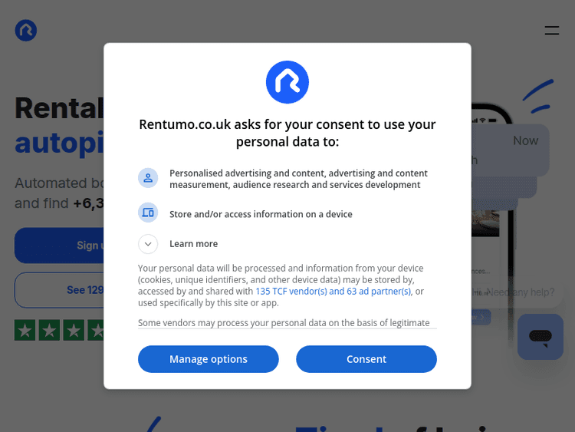This screenshot has width=575, height=432.
Task: Click the Consent button
Action: [366, 359]
